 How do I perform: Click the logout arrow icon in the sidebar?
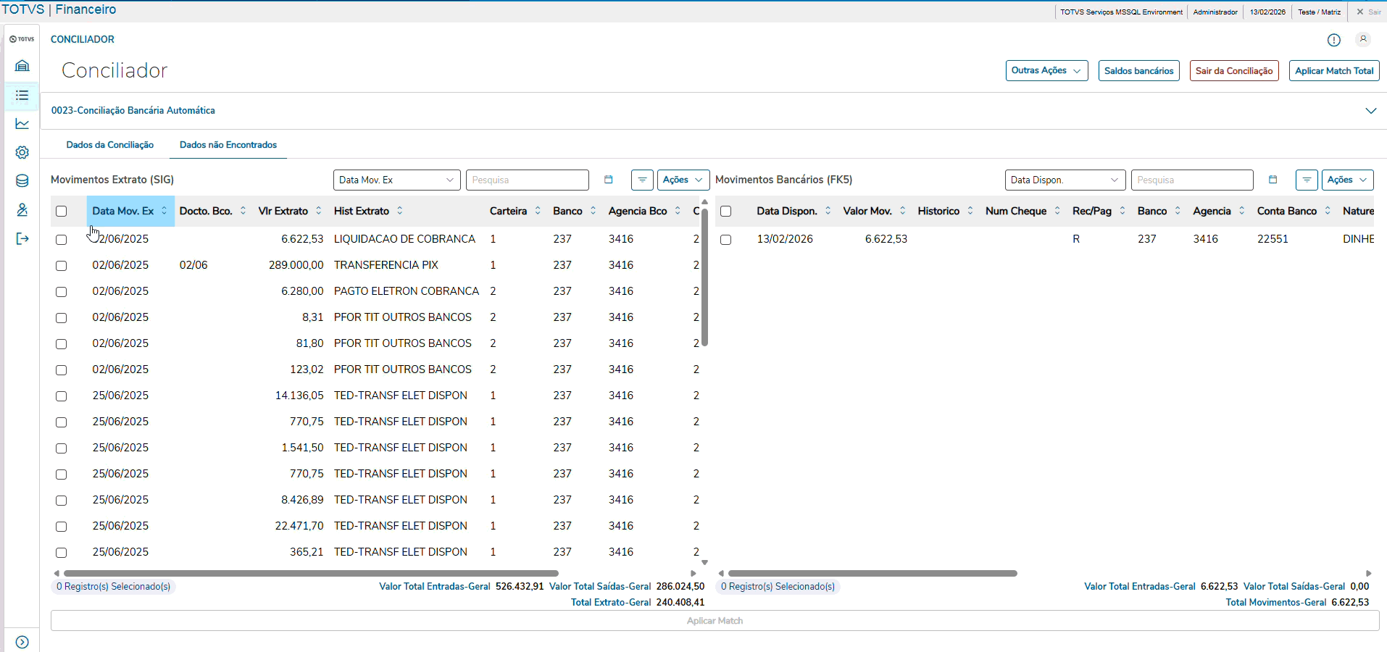(x=22, y=239)
